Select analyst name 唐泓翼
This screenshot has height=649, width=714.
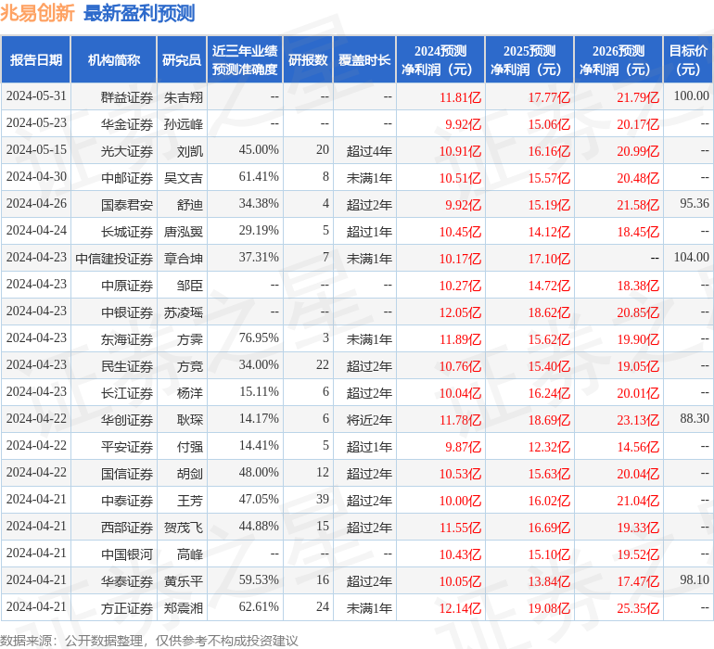(184, 232)
